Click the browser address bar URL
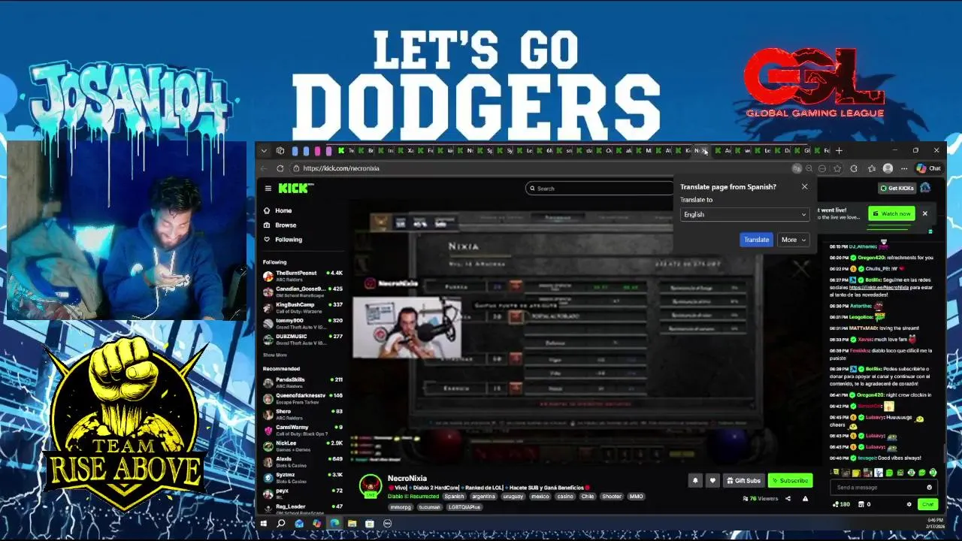Screen dimensions: 962x541 click(341, 168)
